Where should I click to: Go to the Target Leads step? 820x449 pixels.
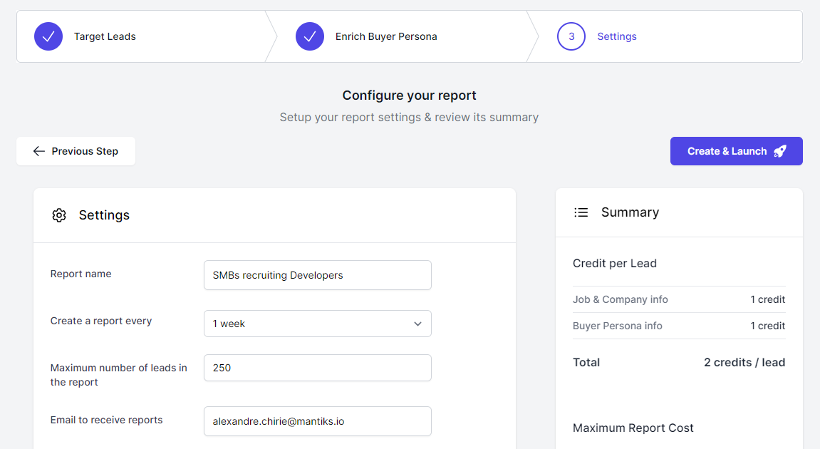pos(105,36)
